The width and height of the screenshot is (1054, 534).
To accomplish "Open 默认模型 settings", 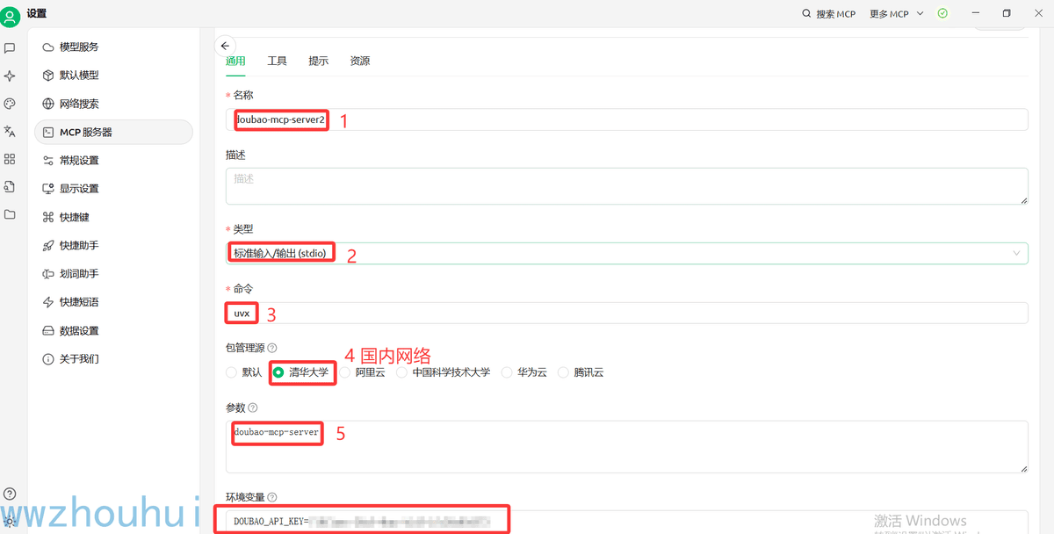I will (x=113, y=76).
